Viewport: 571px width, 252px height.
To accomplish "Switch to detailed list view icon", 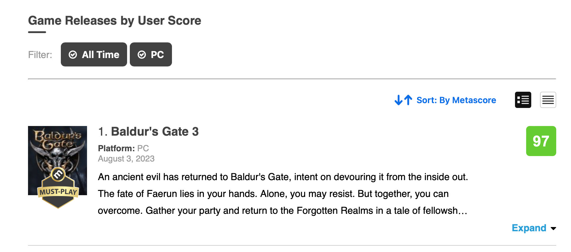I will click(523, 100).
